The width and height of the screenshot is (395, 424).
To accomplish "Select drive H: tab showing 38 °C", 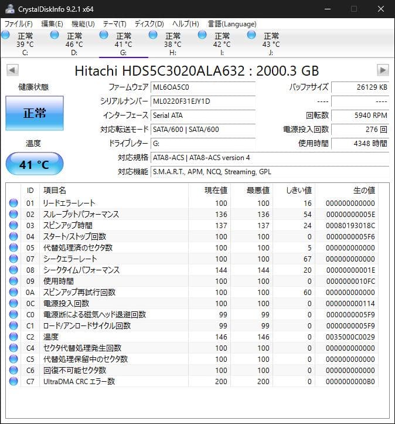I will coord(173,43).
